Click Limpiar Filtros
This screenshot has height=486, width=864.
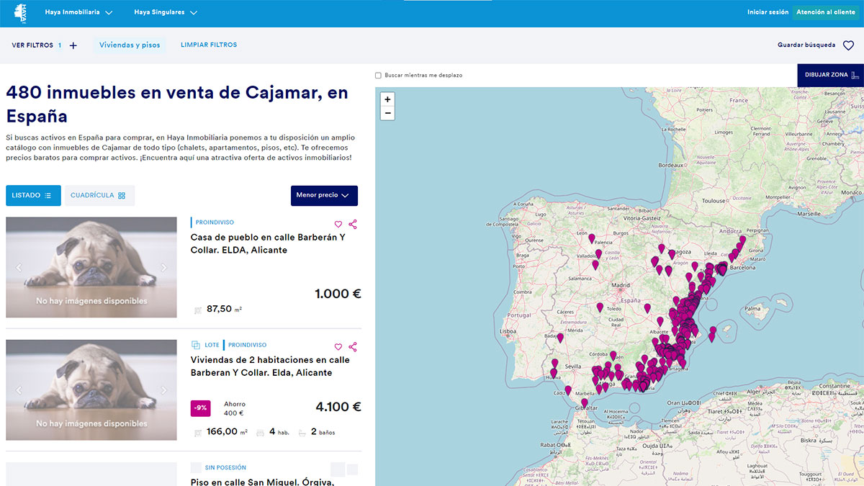tap(209, 45)
